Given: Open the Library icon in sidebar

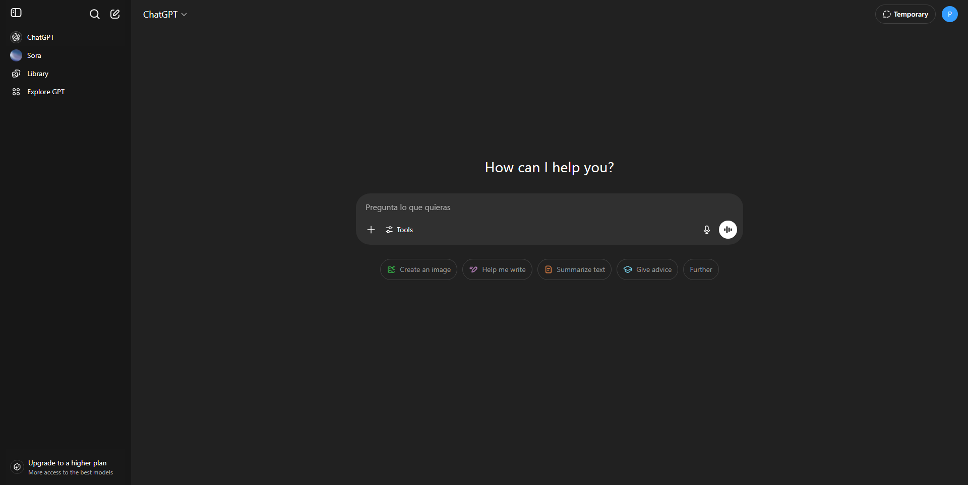Looking at the screenshot, I should pos(16,74).
